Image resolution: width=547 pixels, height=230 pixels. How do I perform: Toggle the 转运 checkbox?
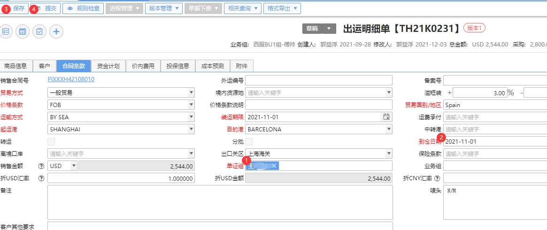[x=51, y=141]
